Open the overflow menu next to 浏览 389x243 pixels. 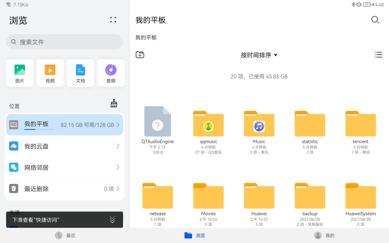tap(113, 19)
